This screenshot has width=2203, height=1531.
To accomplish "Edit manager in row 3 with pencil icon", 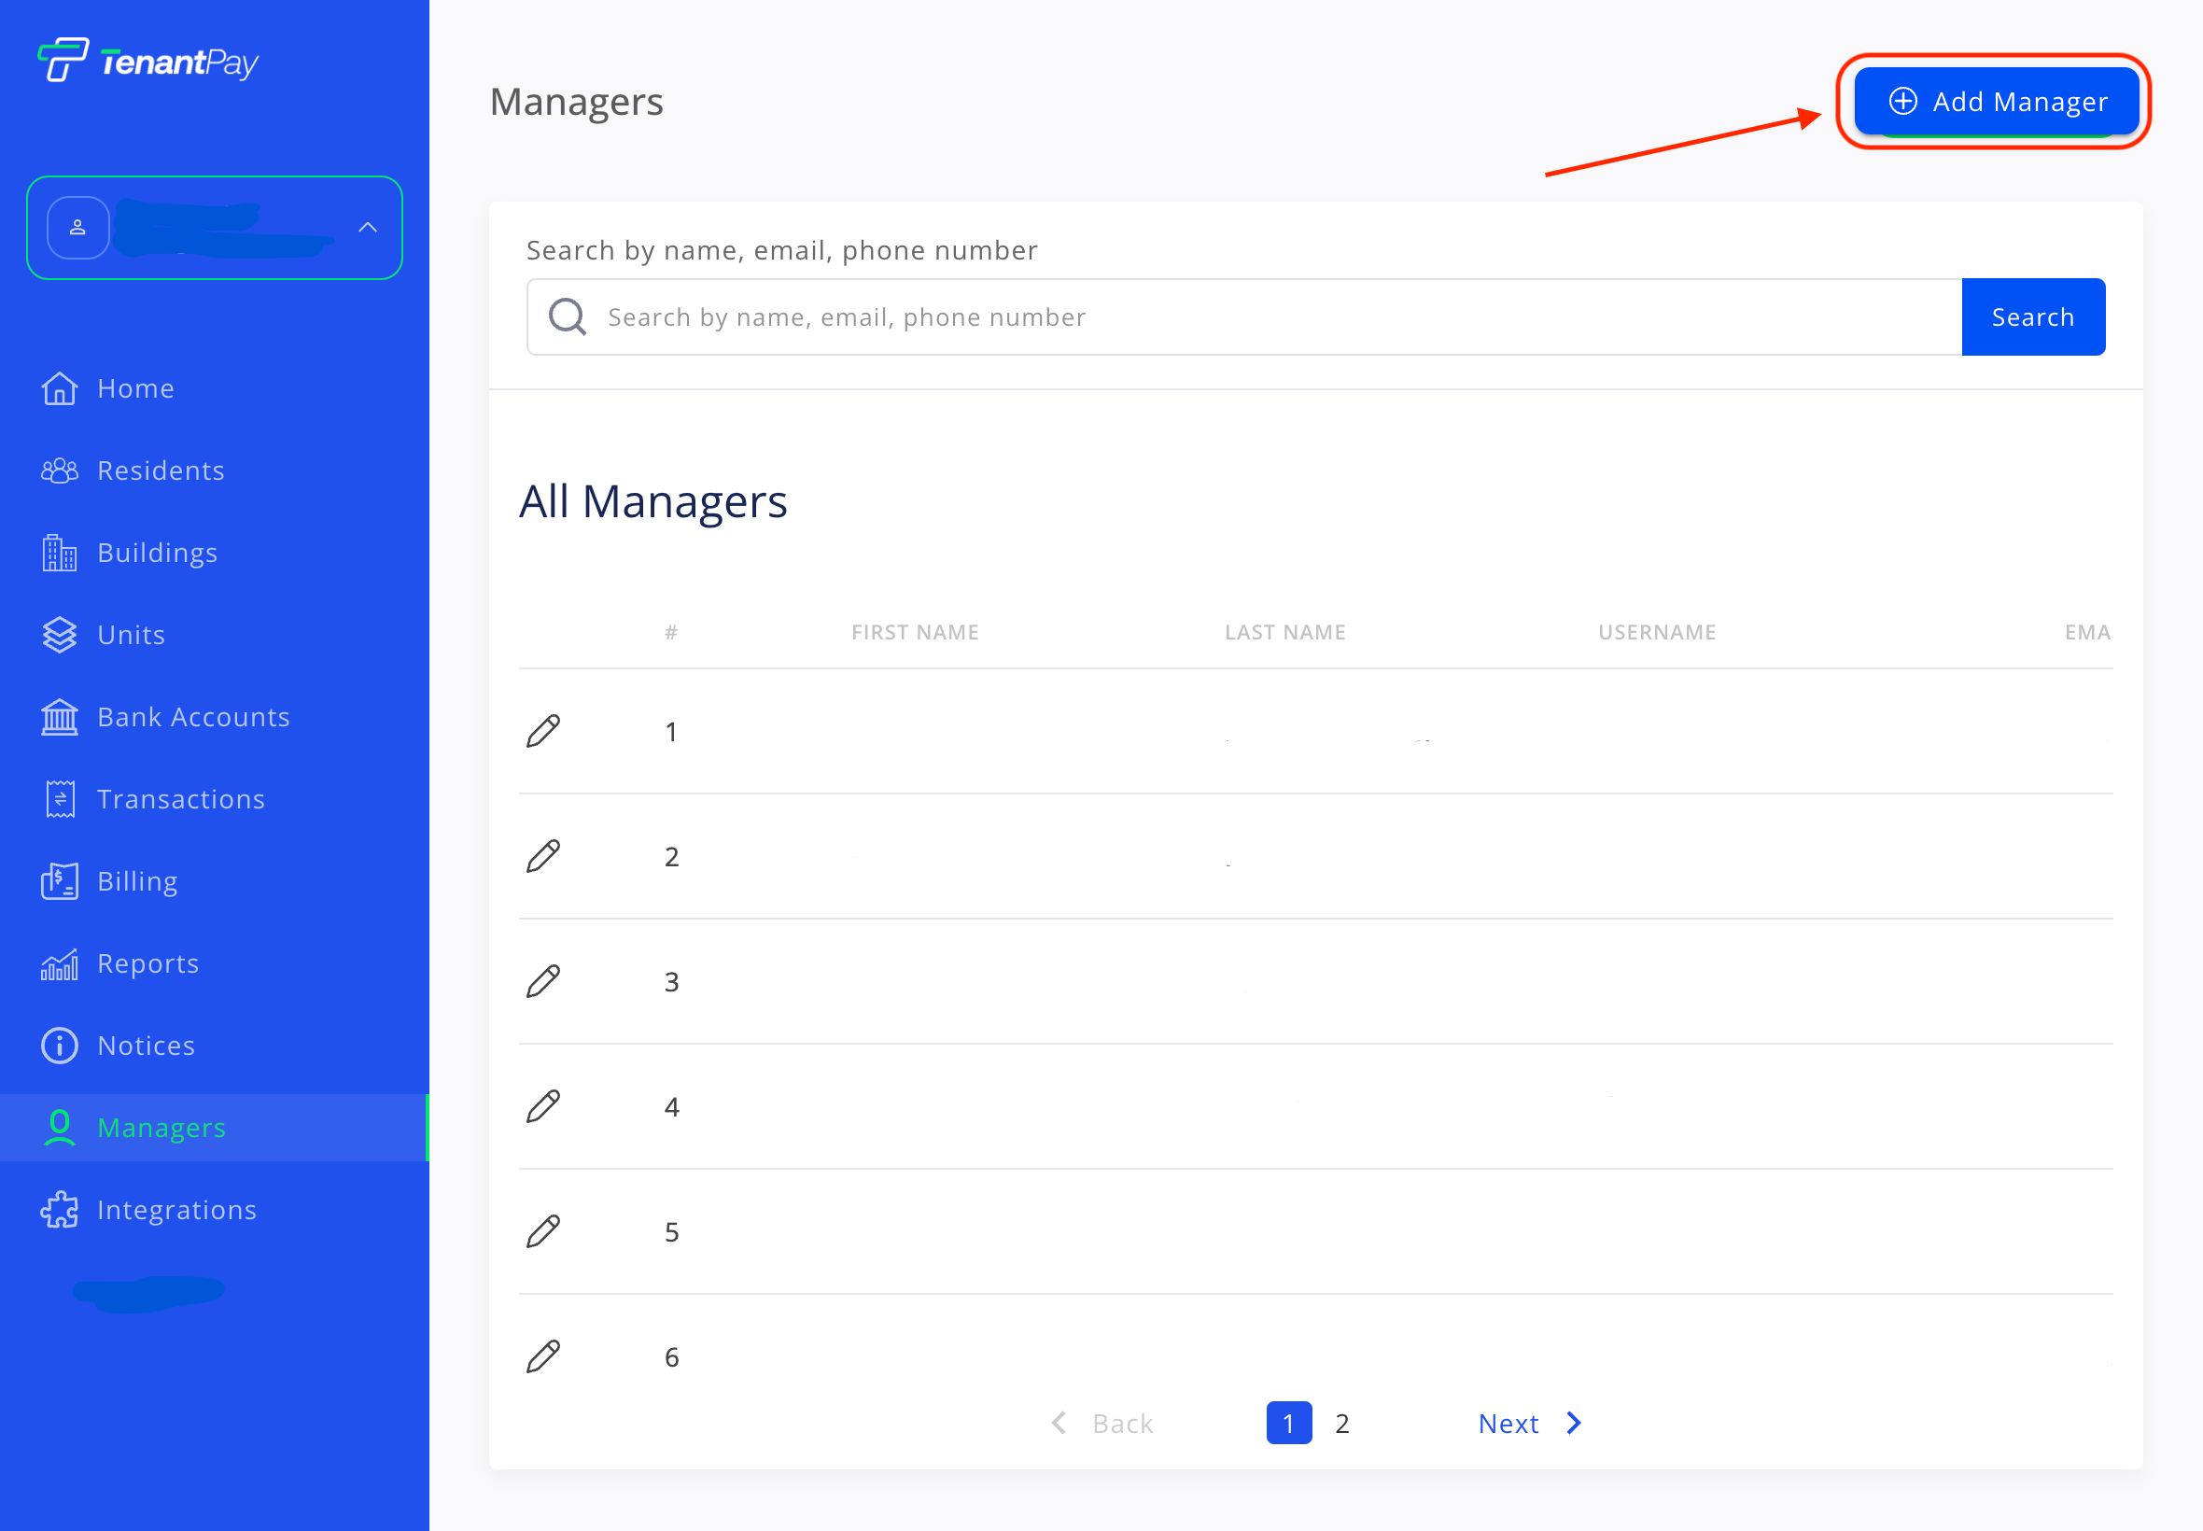I will pos(543,981).
